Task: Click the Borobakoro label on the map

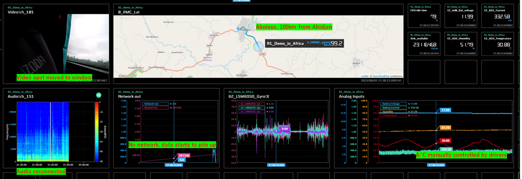Action: pos(151,37)
